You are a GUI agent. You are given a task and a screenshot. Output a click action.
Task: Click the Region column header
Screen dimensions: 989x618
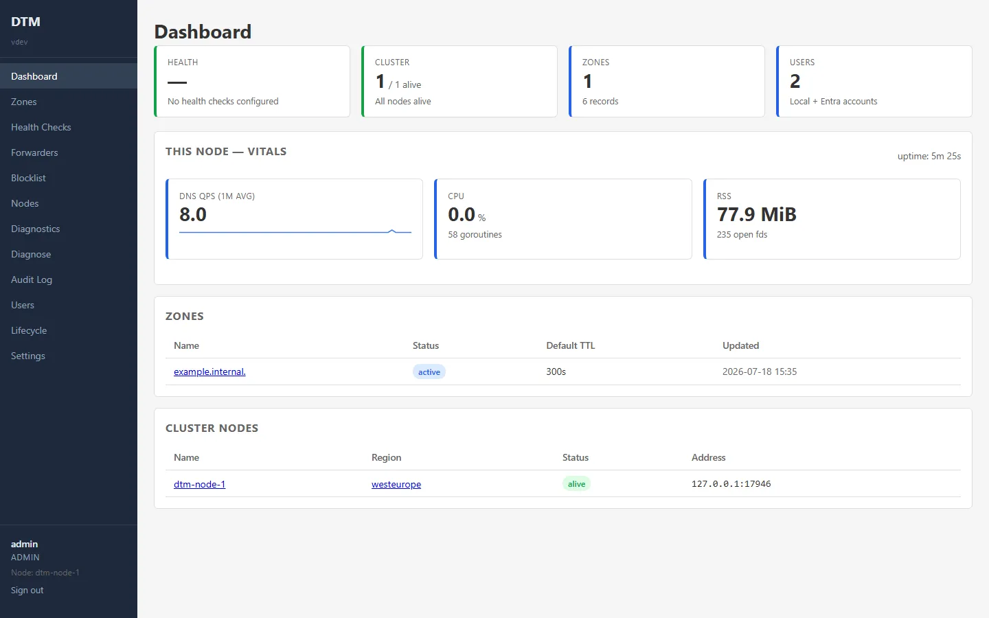(387, 457)
